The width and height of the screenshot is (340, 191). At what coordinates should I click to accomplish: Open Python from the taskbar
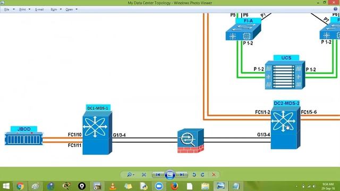pyautogui.click(x=143, y=186)
